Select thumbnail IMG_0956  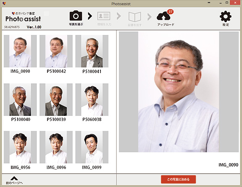(x=20, y=147)
